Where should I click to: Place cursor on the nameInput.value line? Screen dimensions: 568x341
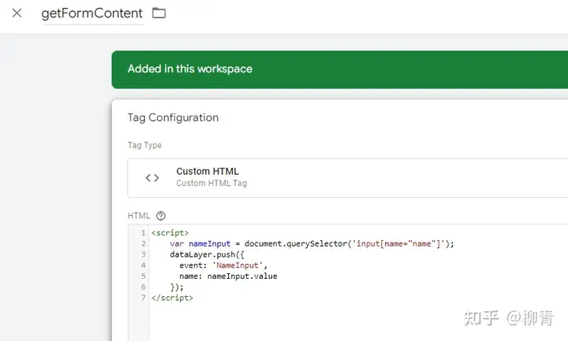click(x=228, y=276)
